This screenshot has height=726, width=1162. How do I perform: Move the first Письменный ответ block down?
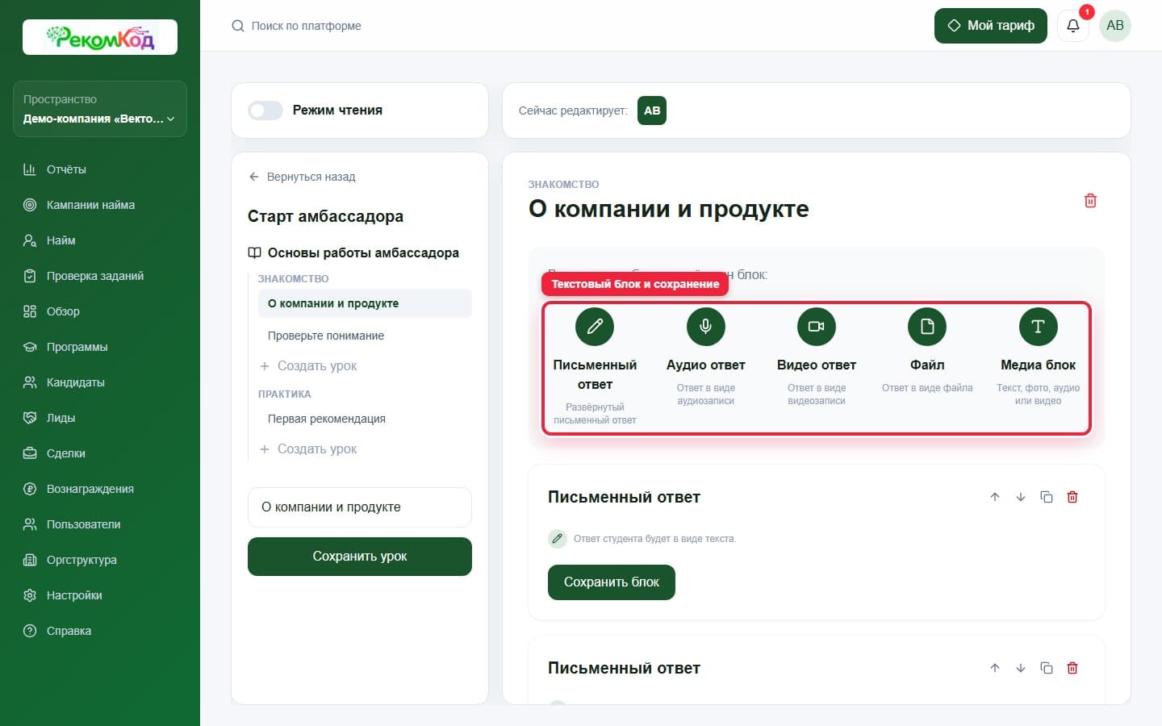point(1021,497)
